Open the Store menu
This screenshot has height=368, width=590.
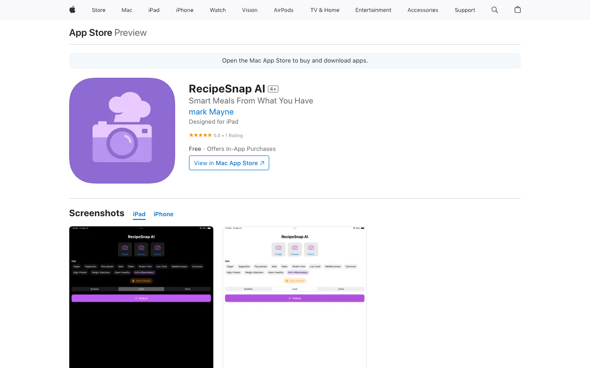click(x=99, y=10)
